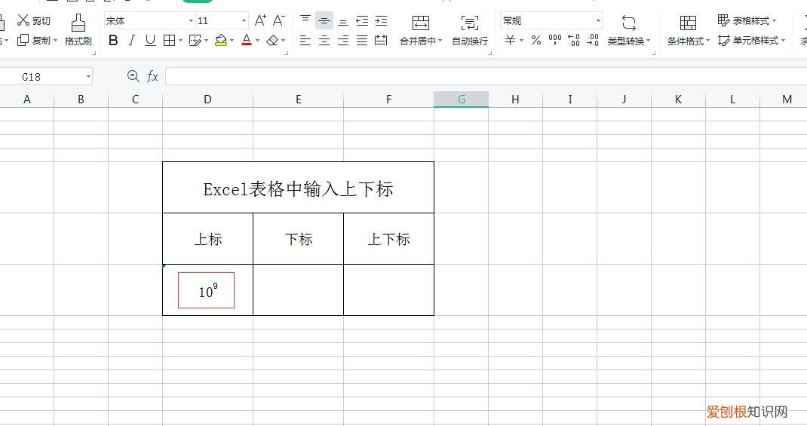This screenshot has height=426, width=807.
Task: Click the eraser clear-format icon
Action: 273,40
